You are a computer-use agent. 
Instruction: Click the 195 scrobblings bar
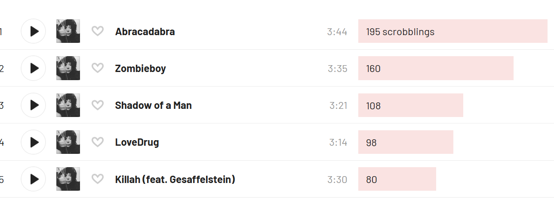click(452, 31)
